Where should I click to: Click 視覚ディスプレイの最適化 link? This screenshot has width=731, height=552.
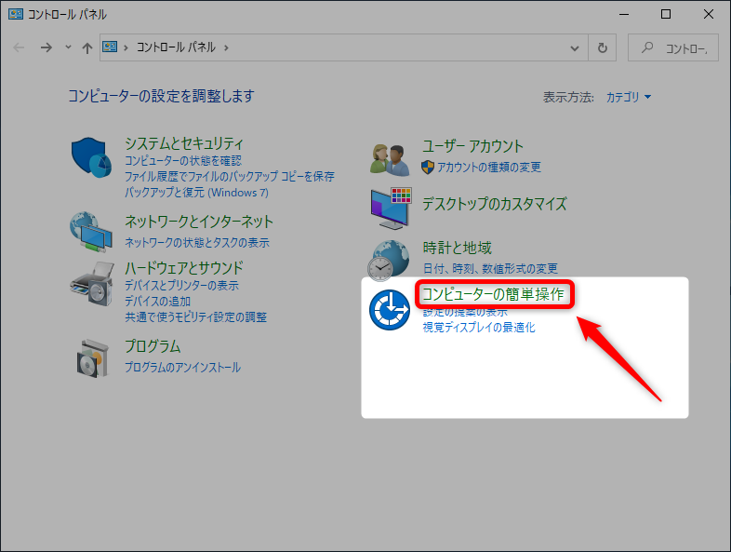(x=479, y=328)
